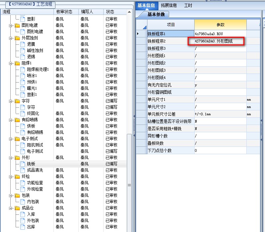
Task: Collapse the 成品仓 folder node
Action: tap(11, 208)
